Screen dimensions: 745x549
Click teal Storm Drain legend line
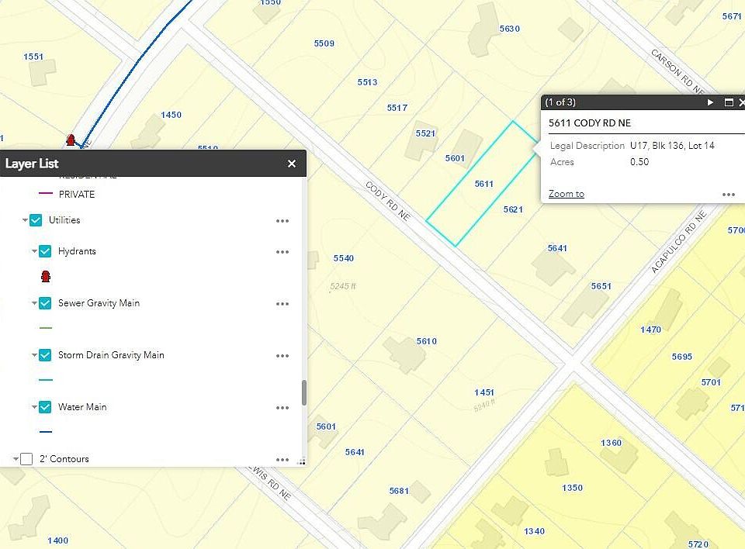(x=46, y=380)
